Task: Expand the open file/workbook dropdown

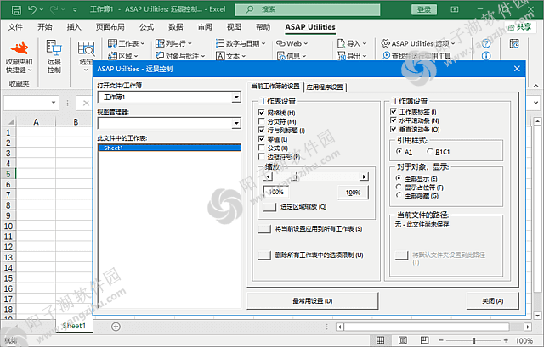Action: [x=236, y=97]
